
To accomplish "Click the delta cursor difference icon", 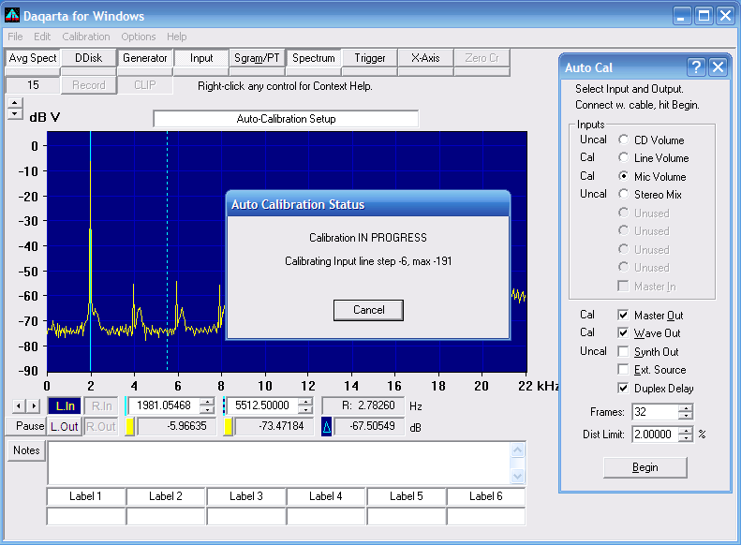I will pos(327,427).
